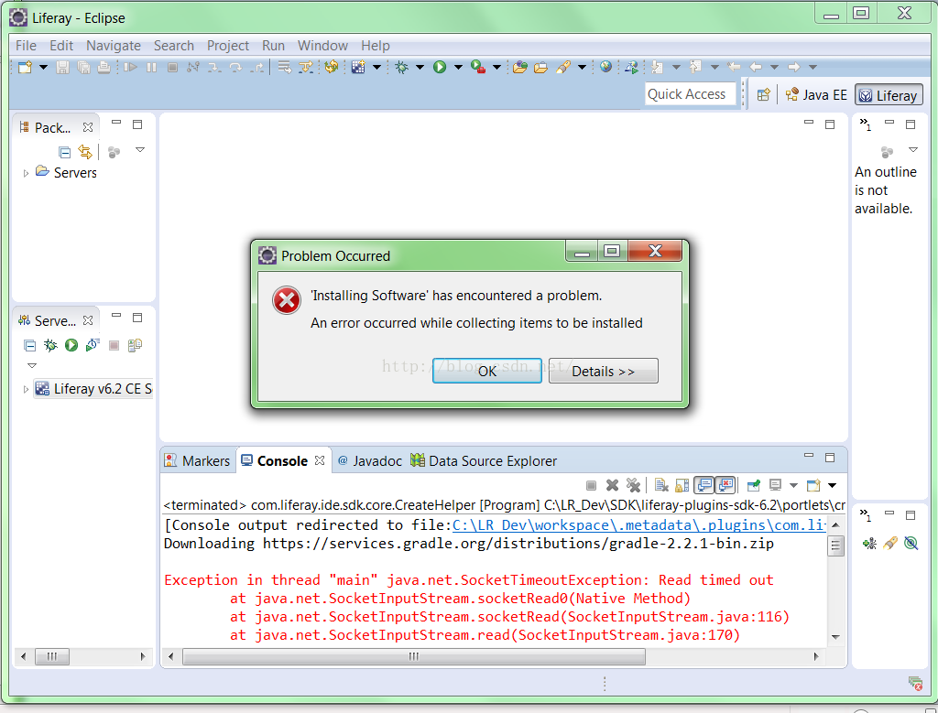Open the New wizard dropdown arrow
Viewport: 938px width, 713px height.
[x=43, y=67]
